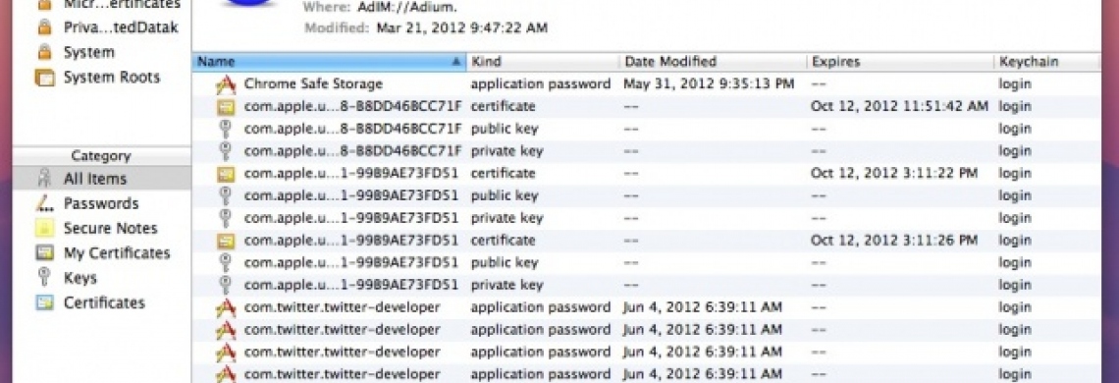Sort entries by Kind column
The height and width of the screenshot is (383, 1119).
click(x=543, y=62)
